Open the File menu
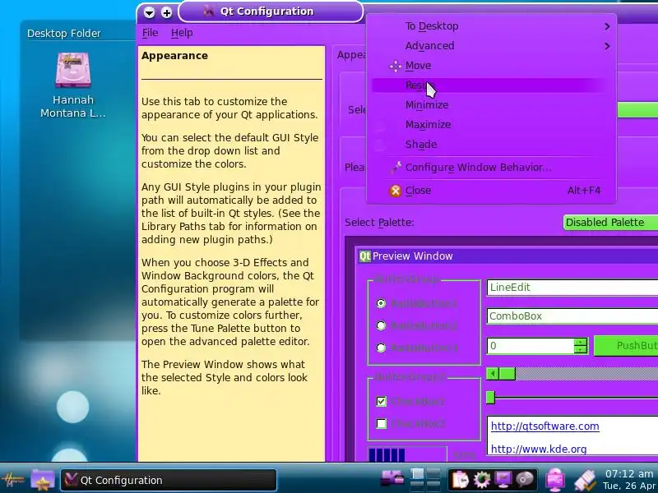 pos(150,33)
